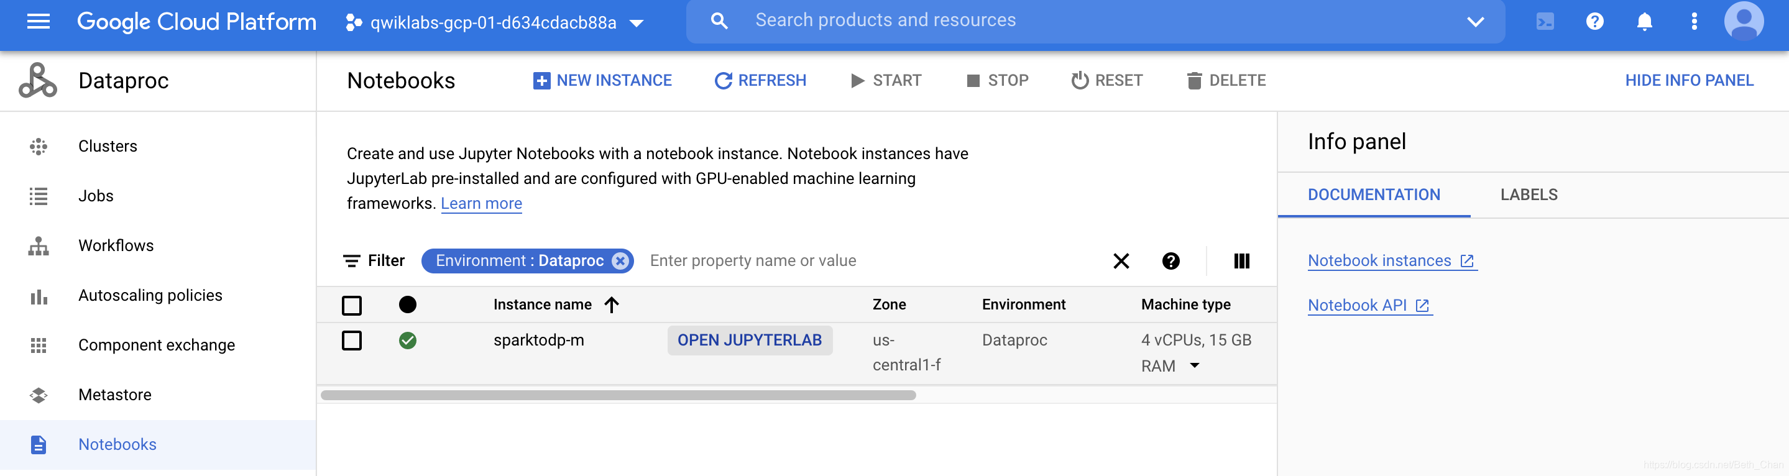Open Component exchange page
Screen dimensions: 1789x476
156,345
